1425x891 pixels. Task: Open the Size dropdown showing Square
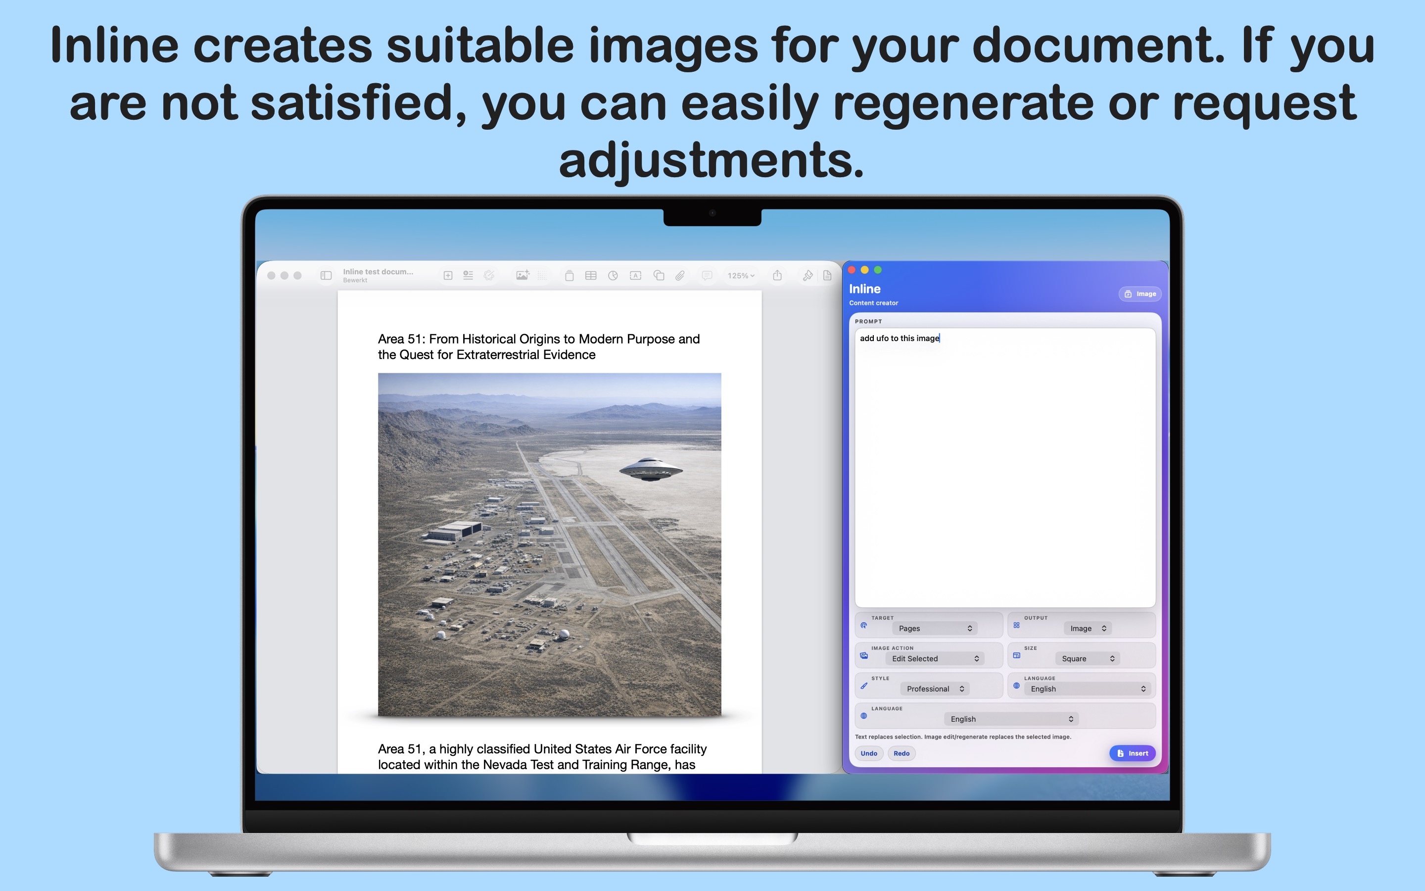click(1088, 658)
